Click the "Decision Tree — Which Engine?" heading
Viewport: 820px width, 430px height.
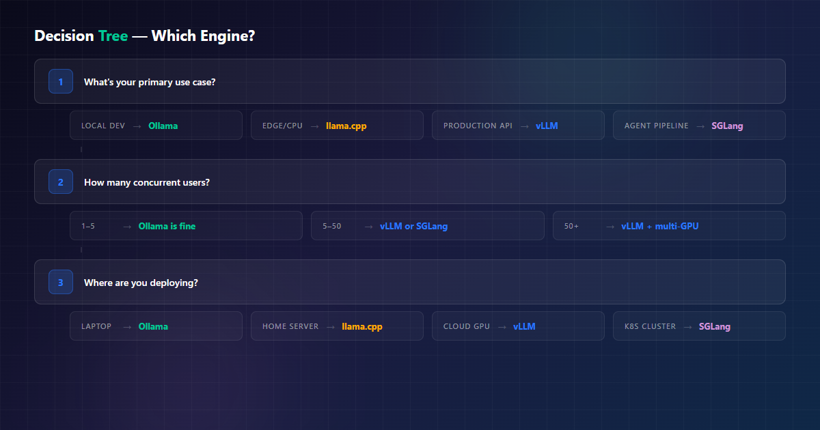click(x=145, y=36)
